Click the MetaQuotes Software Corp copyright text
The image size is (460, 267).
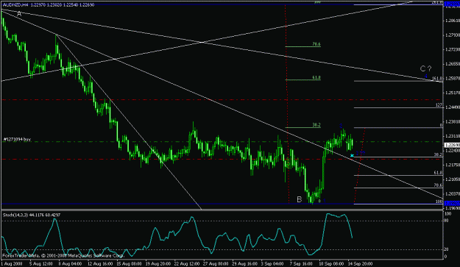click(63, 256)
